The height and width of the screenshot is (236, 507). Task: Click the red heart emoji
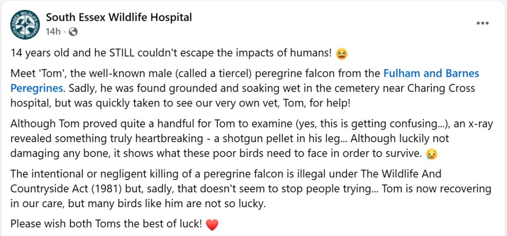coord(211,224)
